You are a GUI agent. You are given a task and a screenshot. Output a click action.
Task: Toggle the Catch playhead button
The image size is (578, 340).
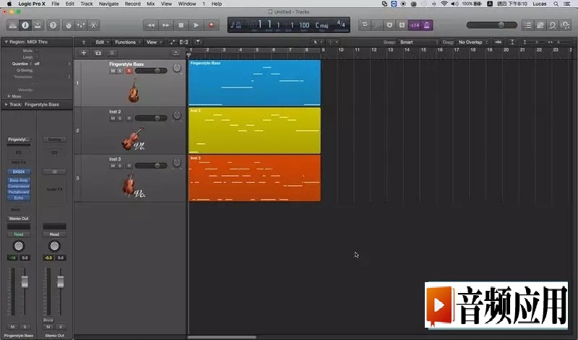198,42
